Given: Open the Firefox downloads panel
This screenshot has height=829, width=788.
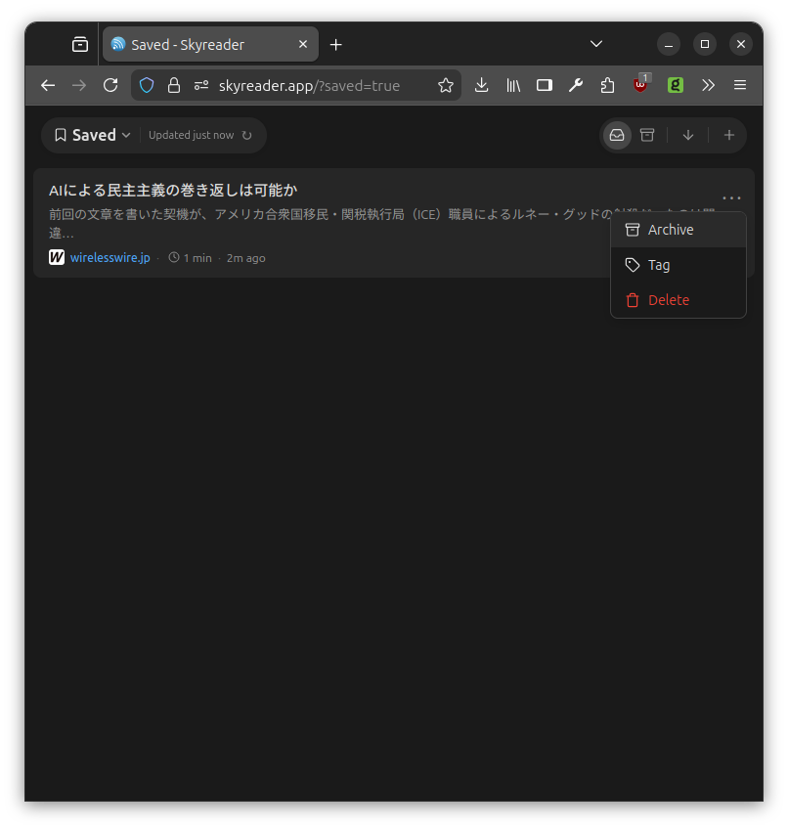Looking at the screenshot, I should [x=481, y=85].
